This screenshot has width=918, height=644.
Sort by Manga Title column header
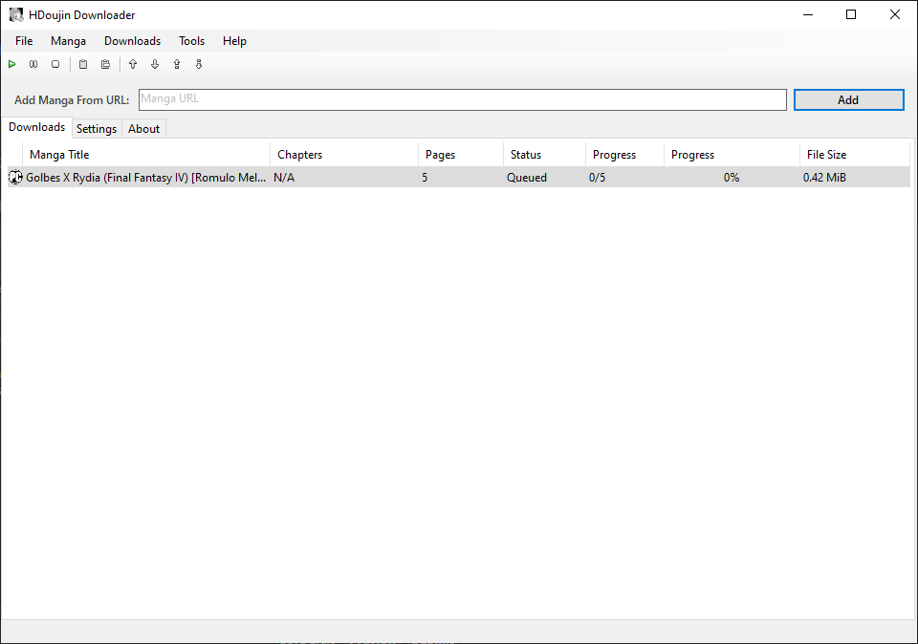pos(146,155)
